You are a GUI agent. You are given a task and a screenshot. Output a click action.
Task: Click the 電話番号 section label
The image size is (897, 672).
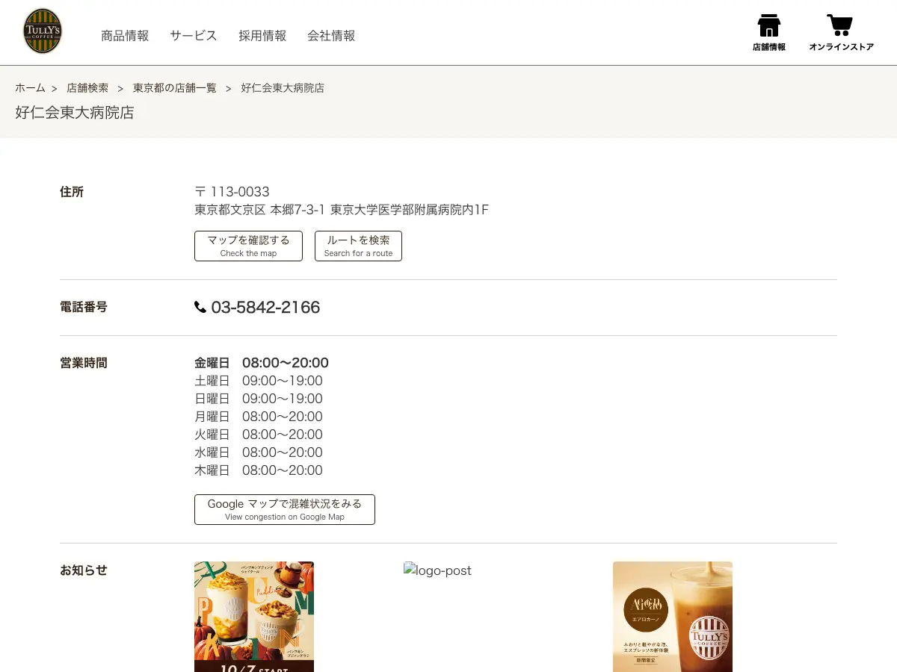pos(84,307)
